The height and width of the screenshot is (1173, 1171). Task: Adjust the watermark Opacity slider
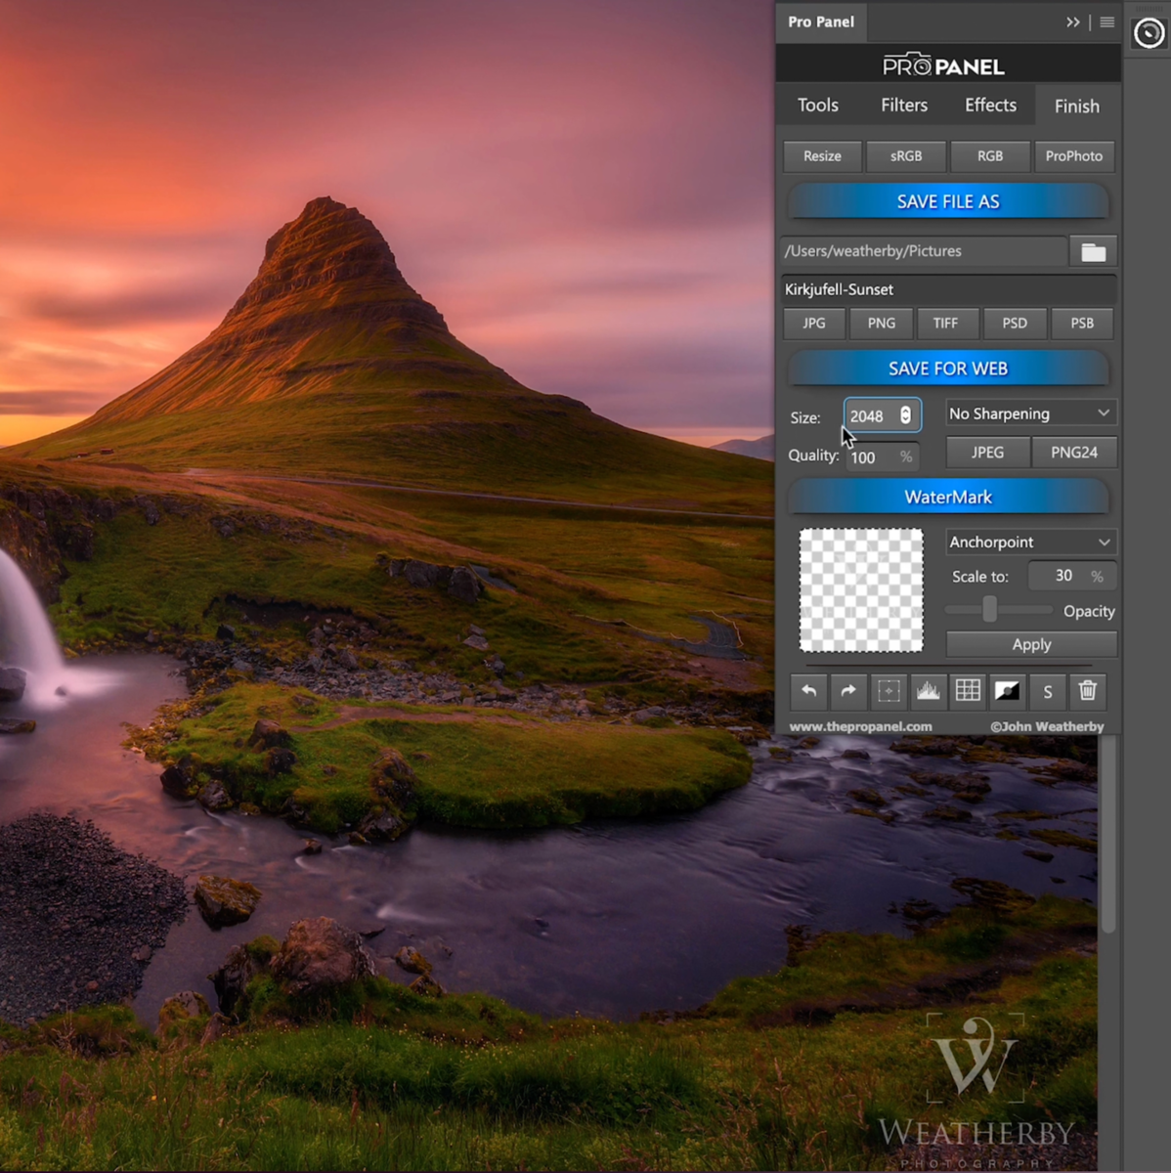[x=990, y=610]
